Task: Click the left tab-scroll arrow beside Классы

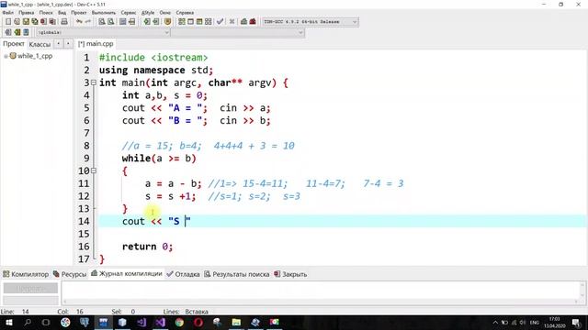Action: 58,44
